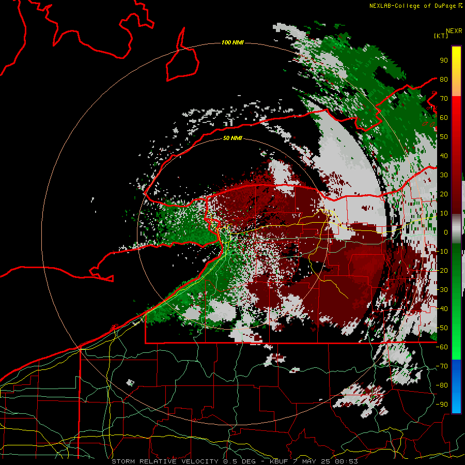Click the -60 scale value
465x465 pixels.
click(442, 347)
